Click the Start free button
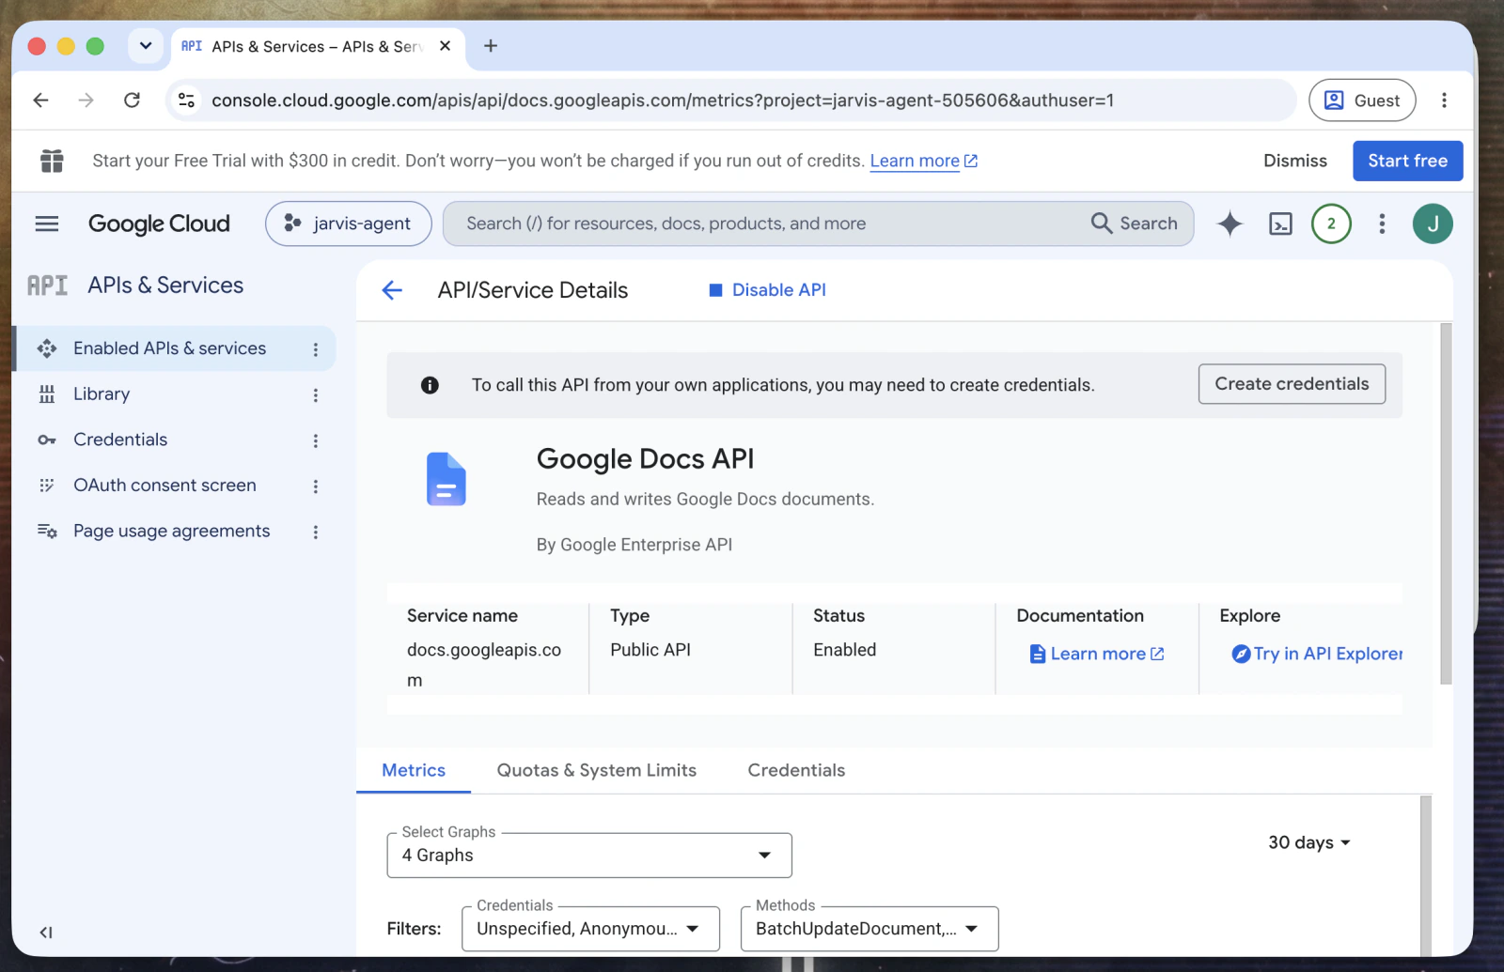Screen dimensions: 1504x972 1407,161
